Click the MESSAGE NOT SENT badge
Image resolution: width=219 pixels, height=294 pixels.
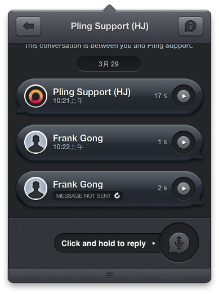click(x=88, y=196)
